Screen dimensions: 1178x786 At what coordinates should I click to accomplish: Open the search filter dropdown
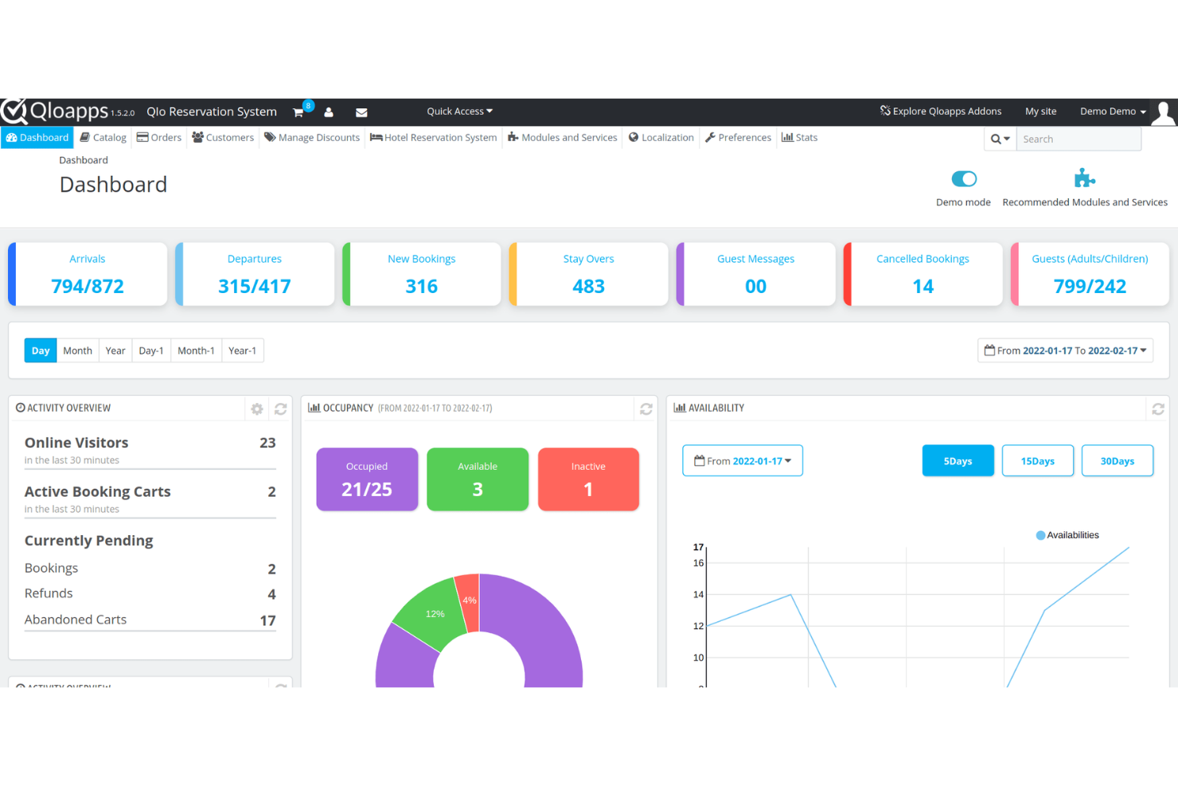pyautogui.click(x=1001, y=139)
